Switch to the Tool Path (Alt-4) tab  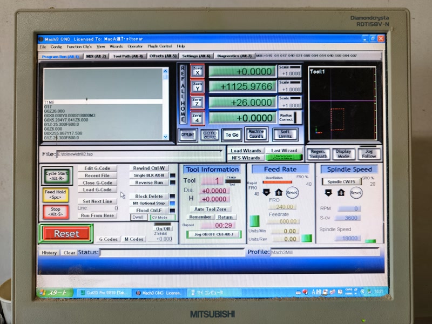coord(128,56)
